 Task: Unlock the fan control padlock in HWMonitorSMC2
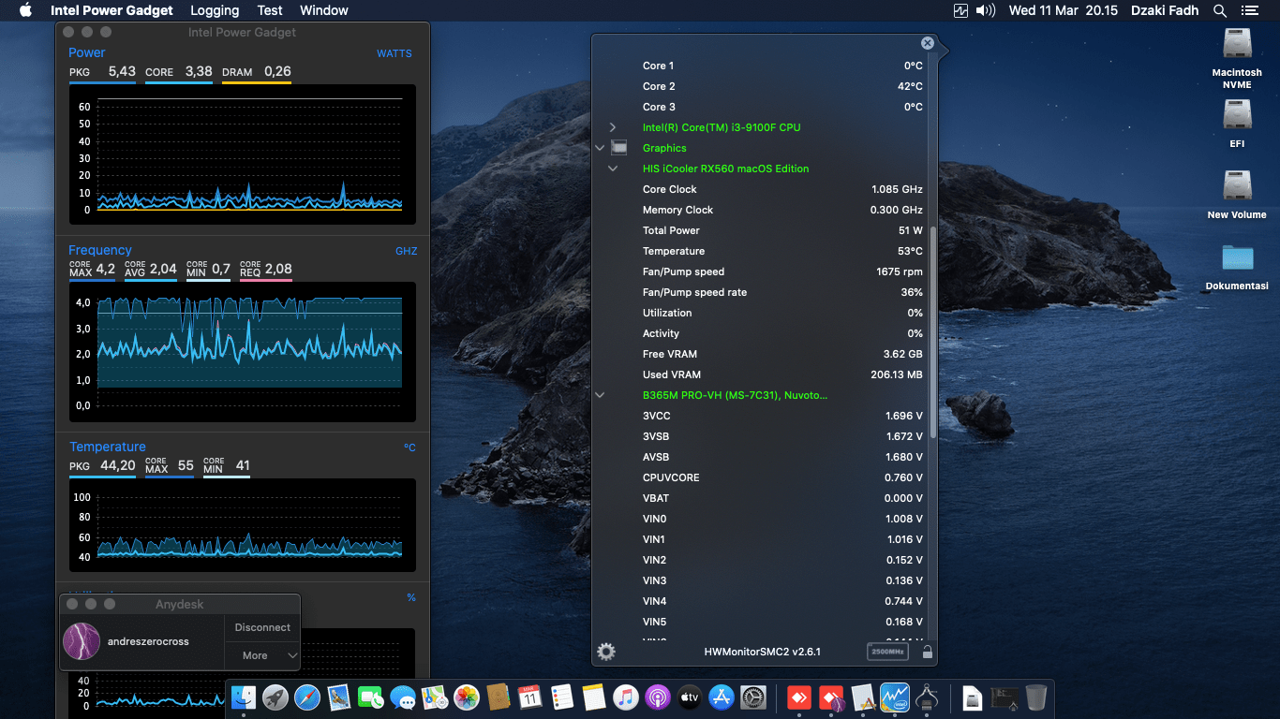(926, 651)
